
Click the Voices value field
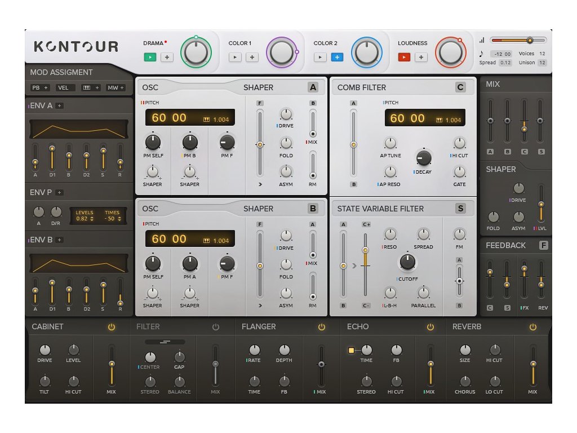tap(542, 54)
